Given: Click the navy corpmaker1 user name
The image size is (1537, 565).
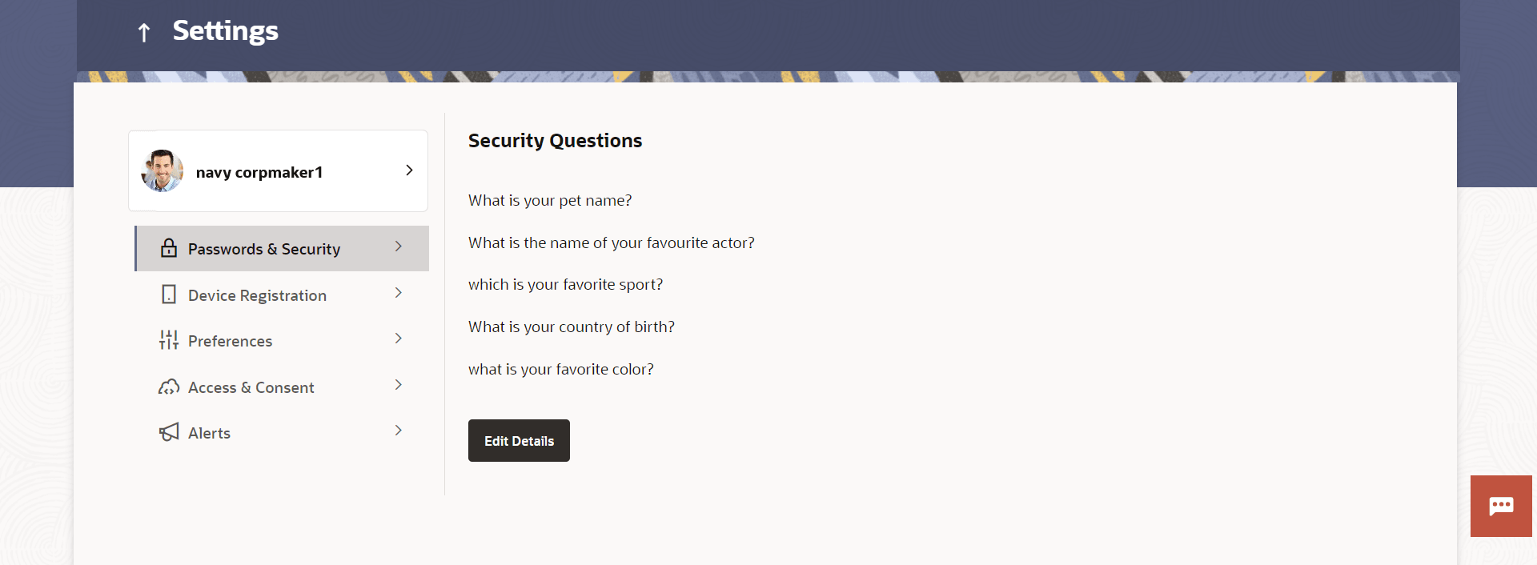Looking at the screenshot, I should click(259, 172).
